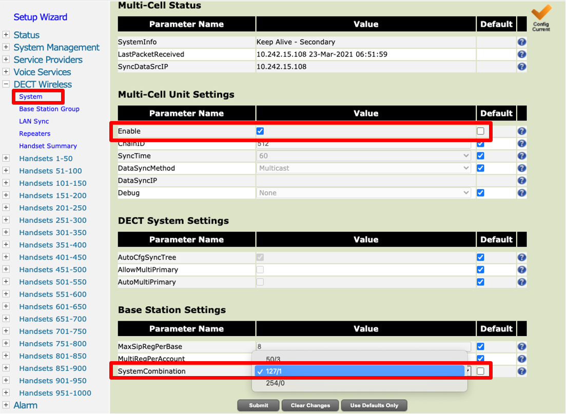566x414 pixels.
Task: Open help for MaxSipRegPerBase setting
Action: coord(521,346)
